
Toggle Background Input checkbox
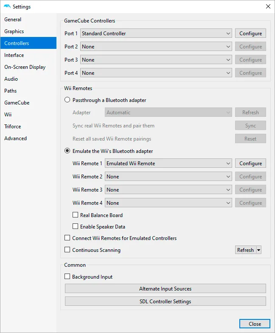(x=67, y=276)
